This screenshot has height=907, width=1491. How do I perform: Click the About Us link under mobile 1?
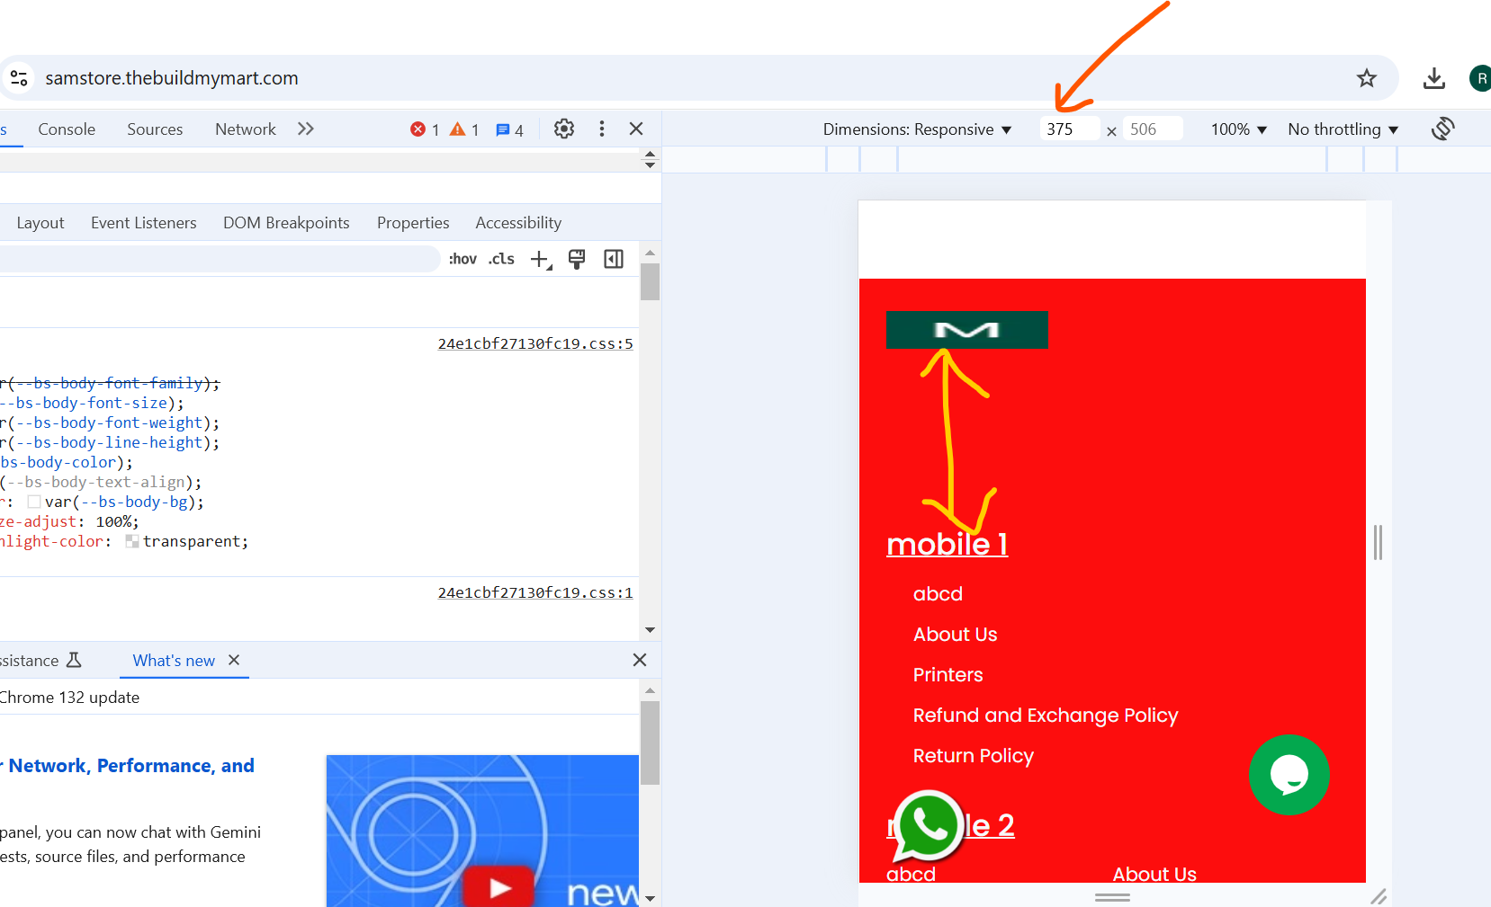[x=955, y=635]
